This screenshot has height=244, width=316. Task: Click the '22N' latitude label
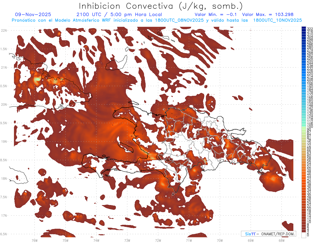click(x=4, y=31)
